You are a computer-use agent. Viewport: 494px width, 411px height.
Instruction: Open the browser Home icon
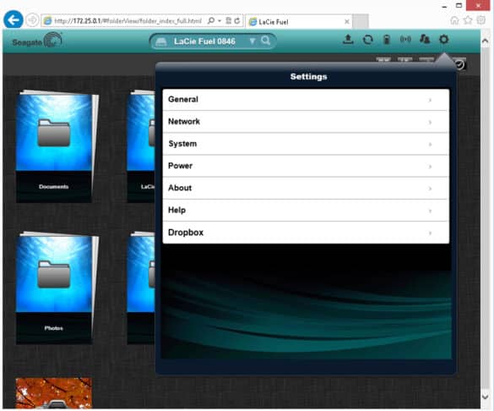(454, 20)
